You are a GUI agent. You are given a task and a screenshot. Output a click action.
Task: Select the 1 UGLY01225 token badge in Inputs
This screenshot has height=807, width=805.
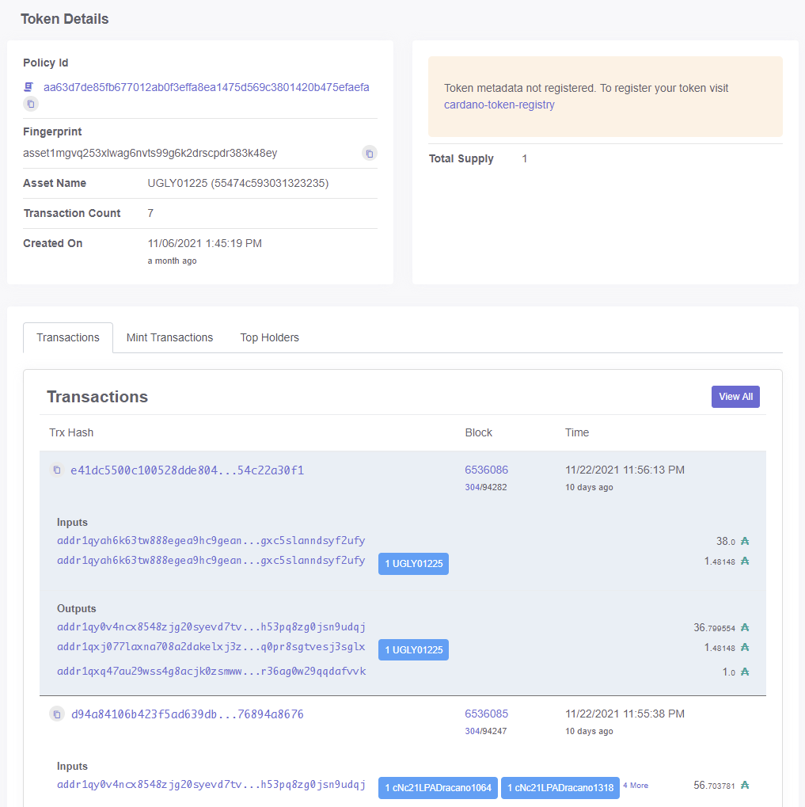413,564
